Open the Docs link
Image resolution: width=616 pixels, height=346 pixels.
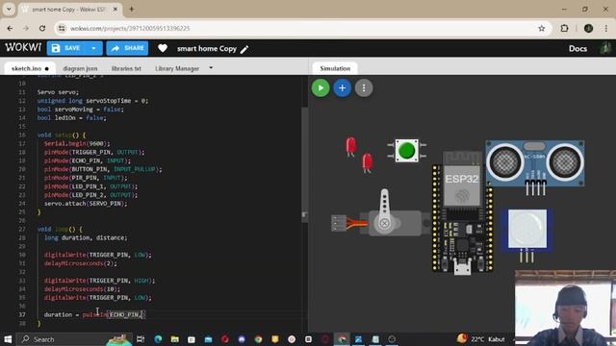[577, 49]
